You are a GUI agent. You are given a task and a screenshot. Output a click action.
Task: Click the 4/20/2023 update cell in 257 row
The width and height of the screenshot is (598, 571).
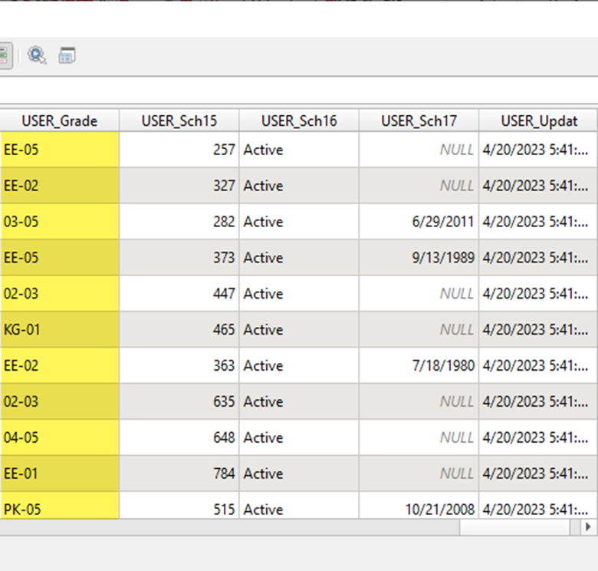tap(538, 150)
